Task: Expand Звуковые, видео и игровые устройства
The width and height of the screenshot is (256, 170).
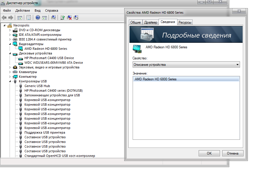Action: click(x=10, y=67)
